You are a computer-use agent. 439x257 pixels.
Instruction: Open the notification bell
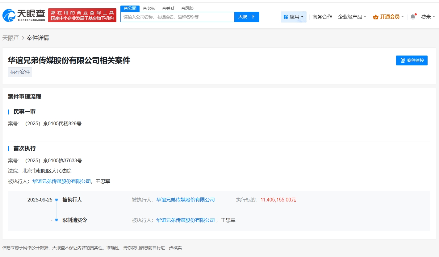(x=413, y=17)
